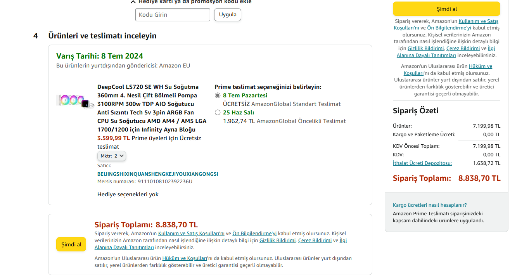Click the 1.638,72 TL import deposit value
Screen dimensions: 529x277
487,163
